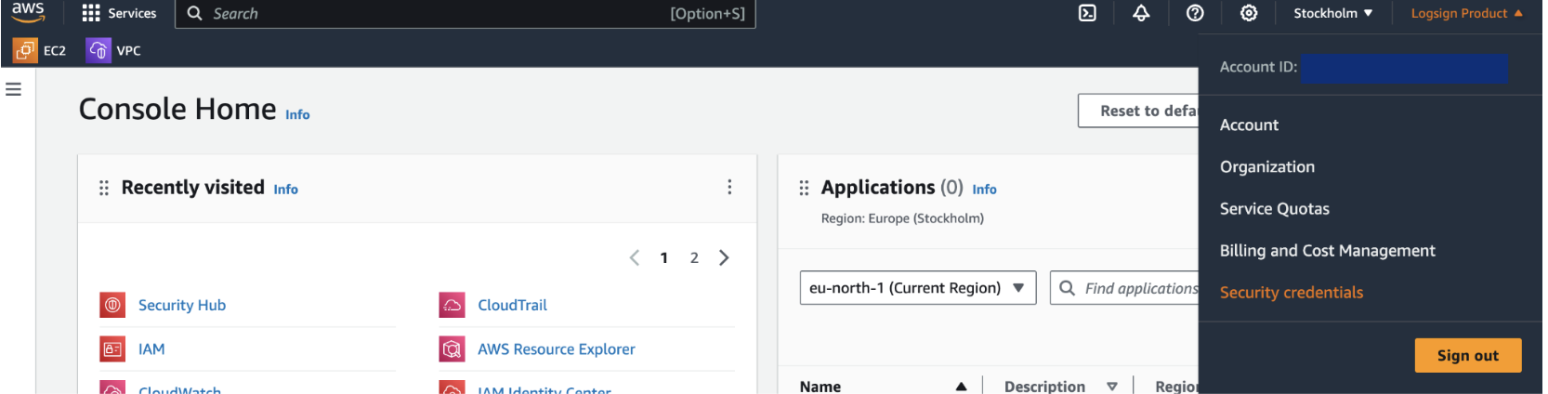Open notifications bell icon
Screen dimensions: 1548x394
click(1141, 13)
